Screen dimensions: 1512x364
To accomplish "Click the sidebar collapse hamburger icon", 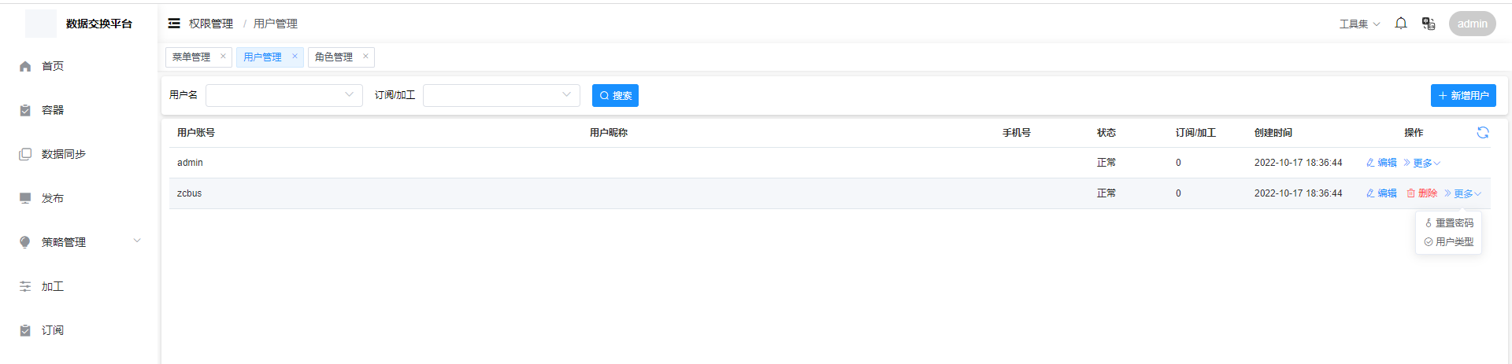I will point(174,24).
